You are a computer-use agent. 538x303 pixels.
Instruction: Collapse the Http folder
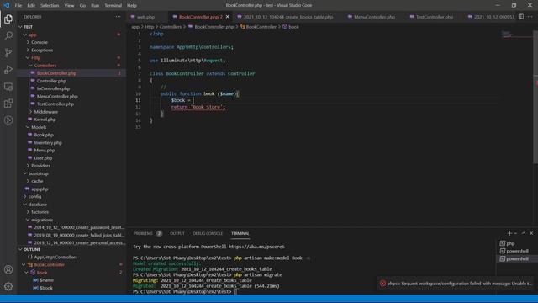35,58
